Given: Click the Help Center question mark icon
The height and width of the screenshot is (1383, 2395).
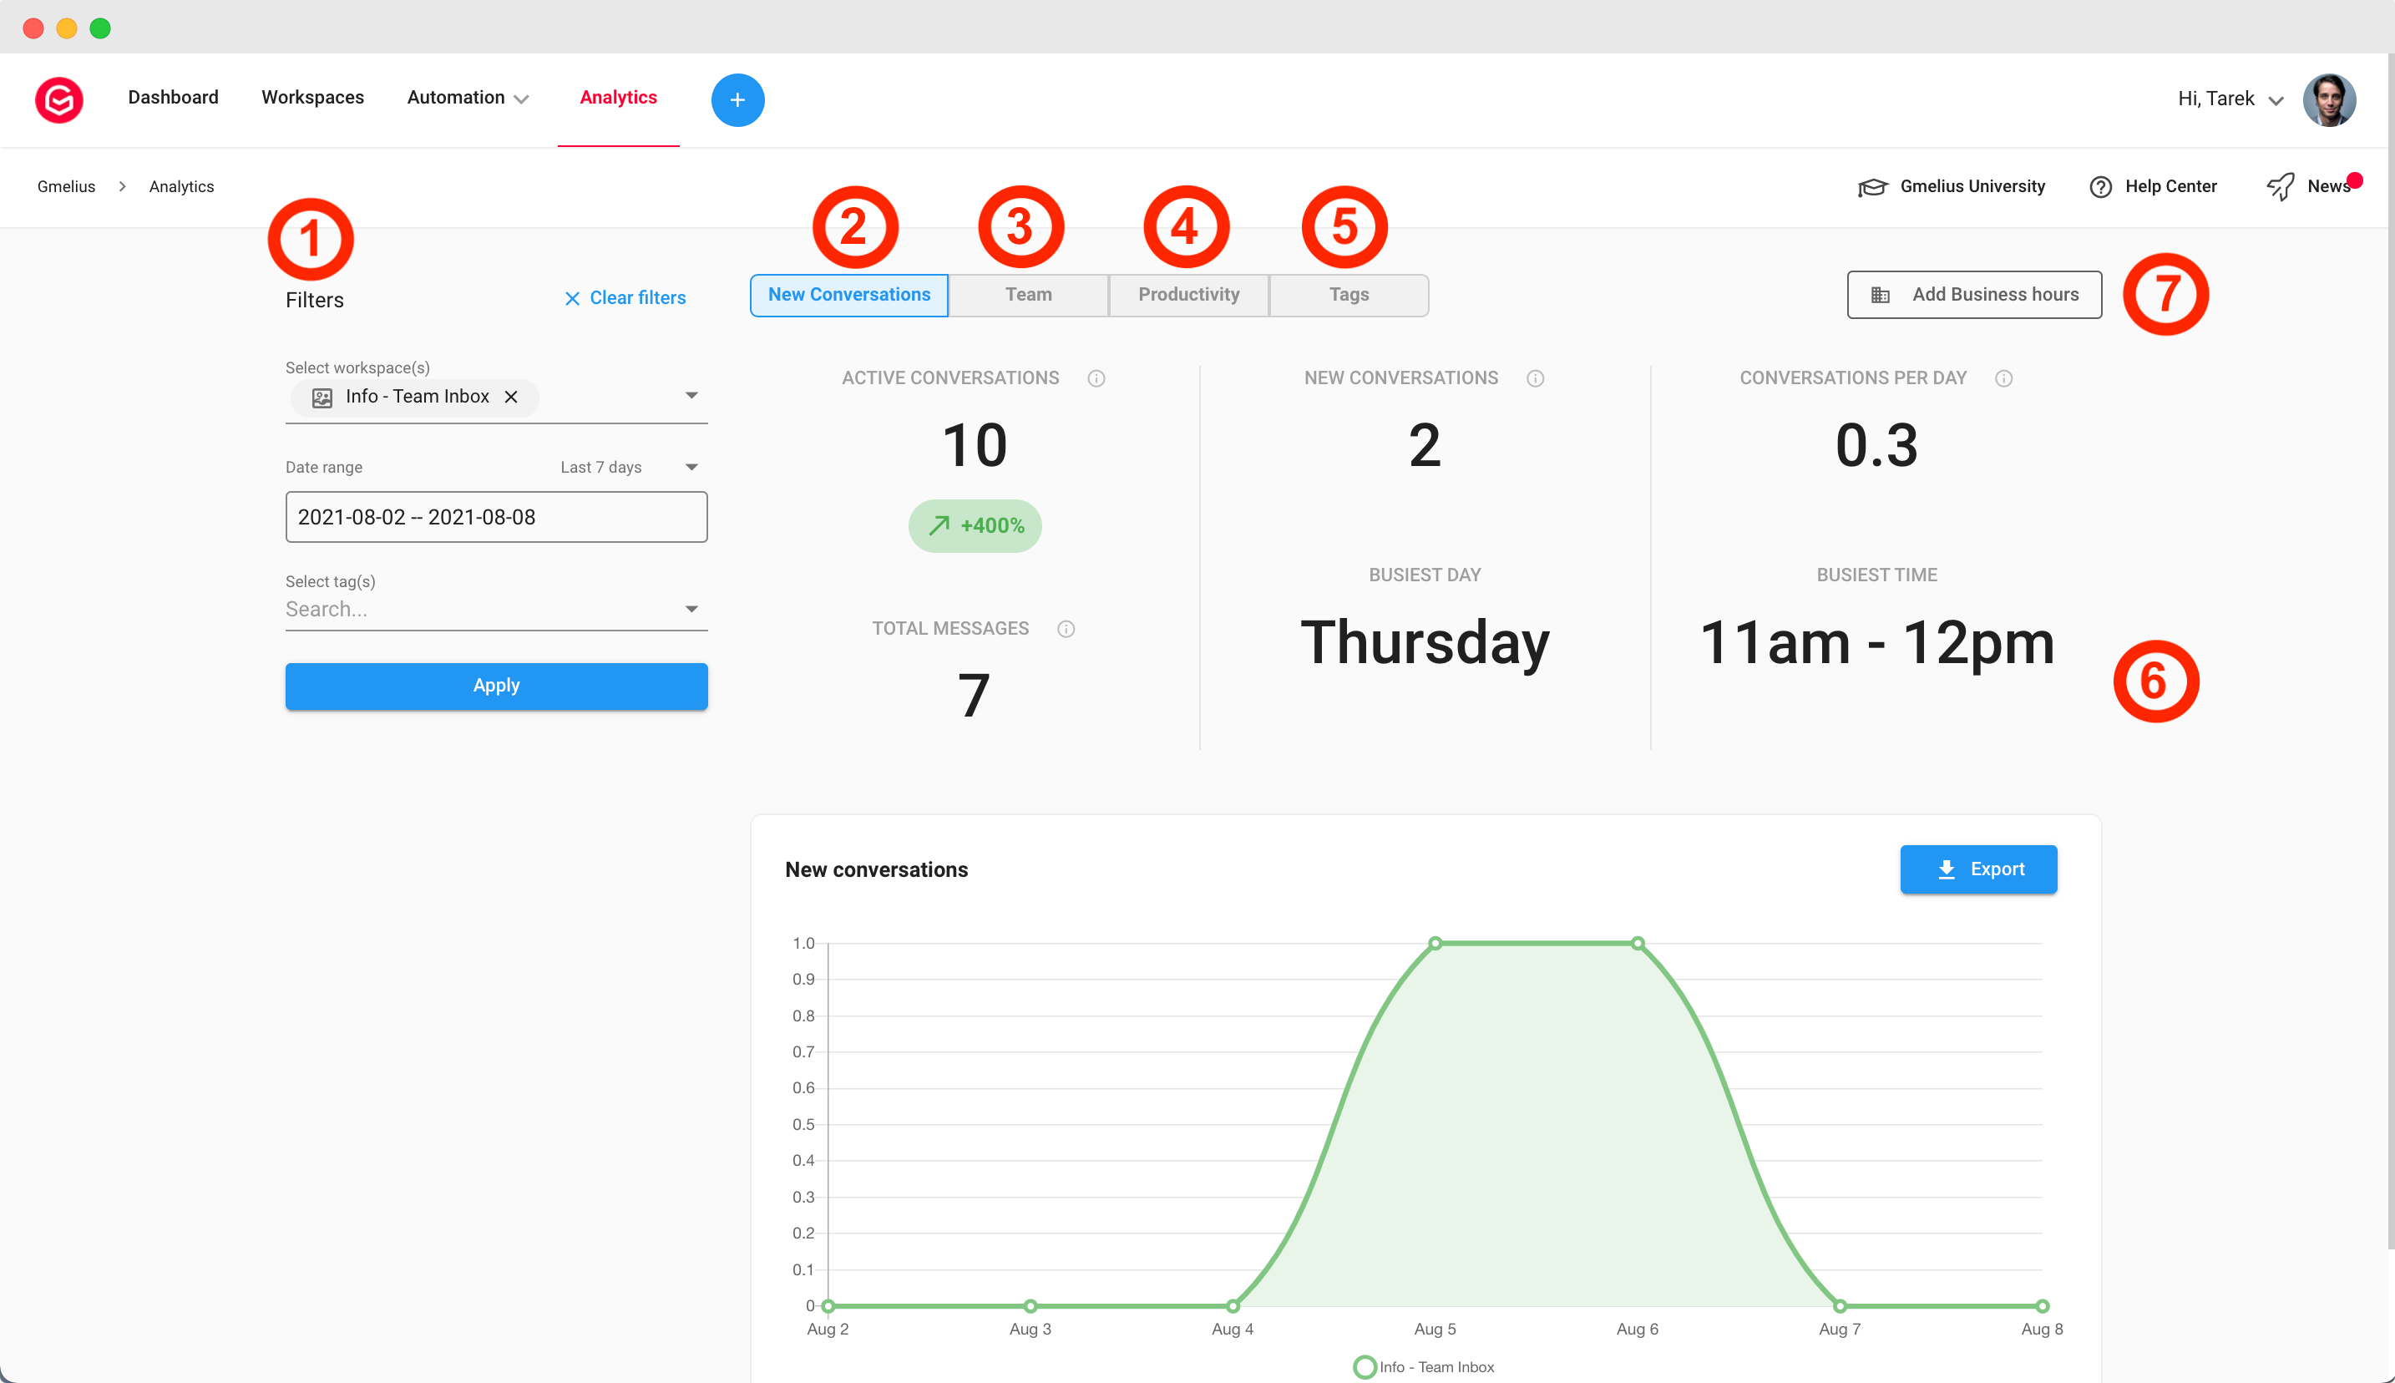Looking at the screenshot, I should coord(2099,187).
